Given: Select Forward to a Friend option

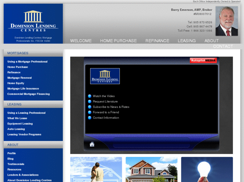Looking at the screenshot, I should [106, 112].
